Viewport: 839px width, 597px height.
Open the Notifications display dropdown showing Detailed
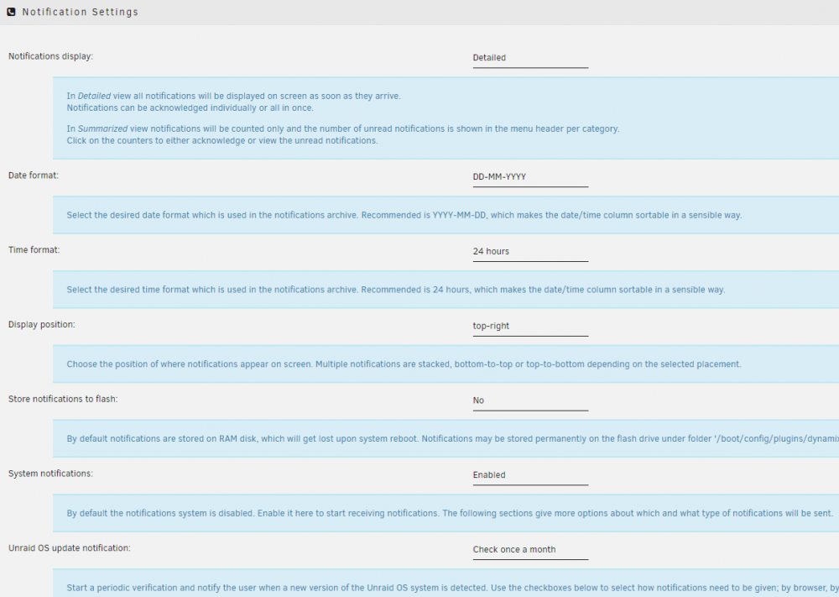coord(530,58)
